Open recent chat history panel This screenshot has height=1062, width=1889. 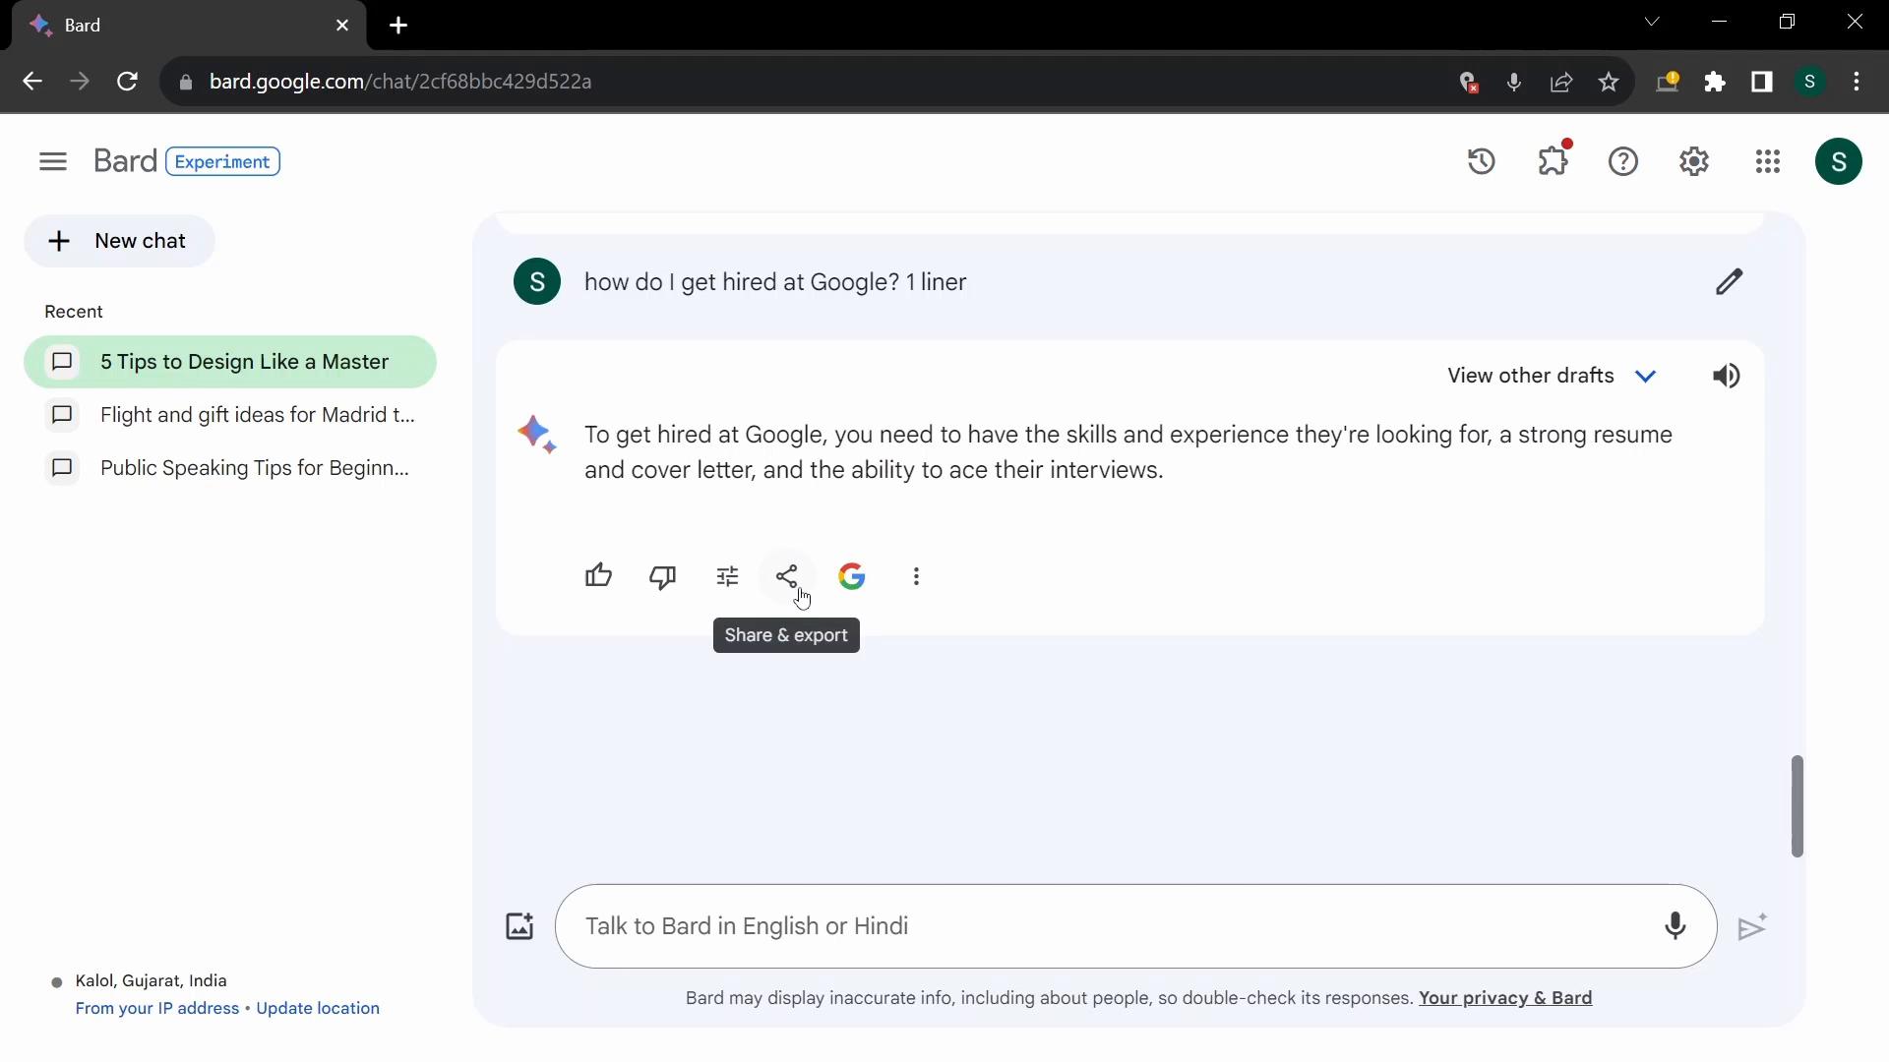click(x=1482, y=159)
